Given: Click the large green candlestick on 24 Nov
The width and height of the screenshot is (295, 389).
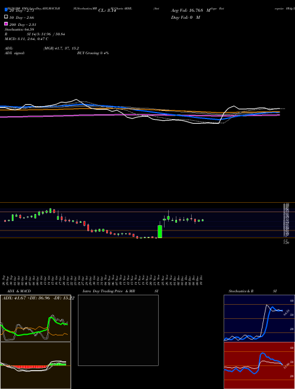Looking at the screenshot, I should point(160,232).
